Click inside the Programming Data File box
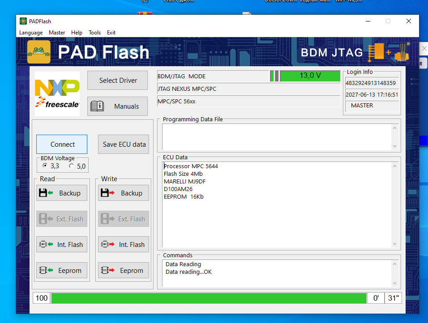 pos(277,137)
